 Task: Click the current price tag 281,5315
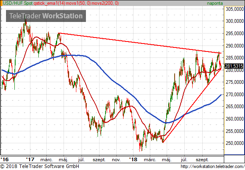coord(234,66)
